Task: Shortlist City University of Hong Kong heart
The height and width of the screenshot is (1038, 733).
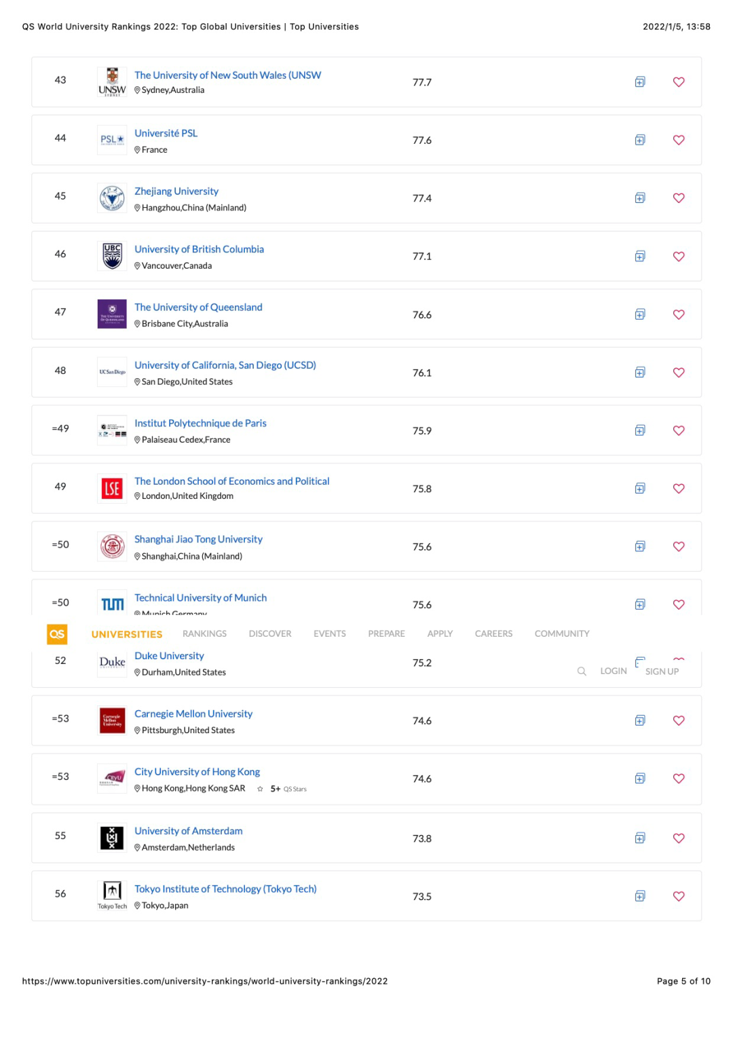Action: (679, 779)
